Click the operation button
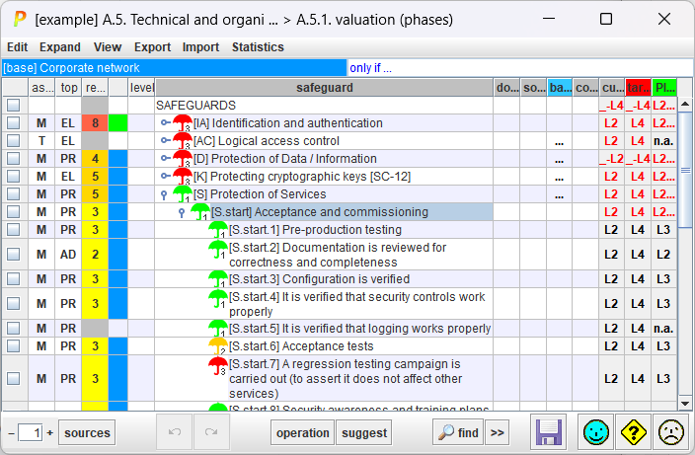Viewport: 695px width, 455px height. 303,432
